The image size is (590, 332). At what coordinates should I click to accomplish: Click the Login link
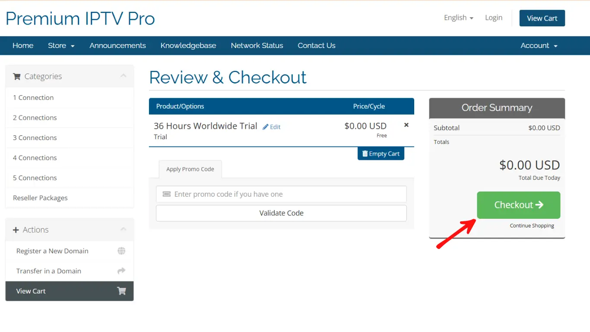(494, 18)
